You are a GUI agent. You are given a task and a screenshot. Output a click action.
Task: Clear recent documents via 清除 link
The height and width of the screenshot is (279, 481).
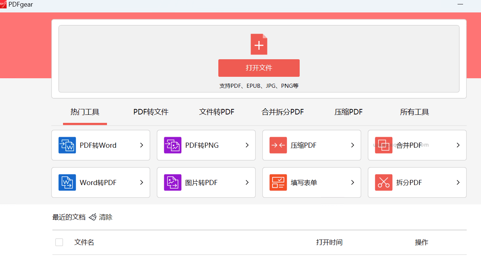click(x=106, y=217)
